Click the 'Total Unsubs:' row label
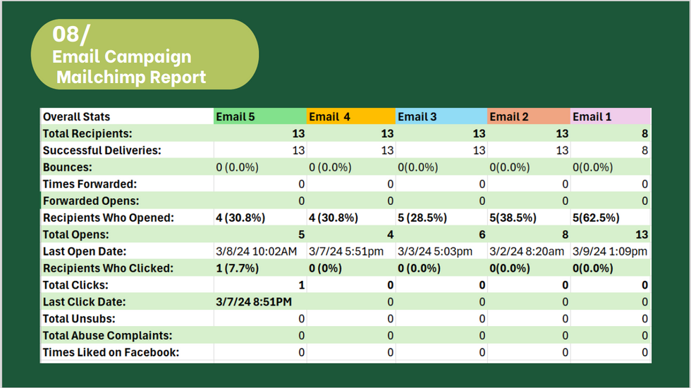 pos(79,319)
